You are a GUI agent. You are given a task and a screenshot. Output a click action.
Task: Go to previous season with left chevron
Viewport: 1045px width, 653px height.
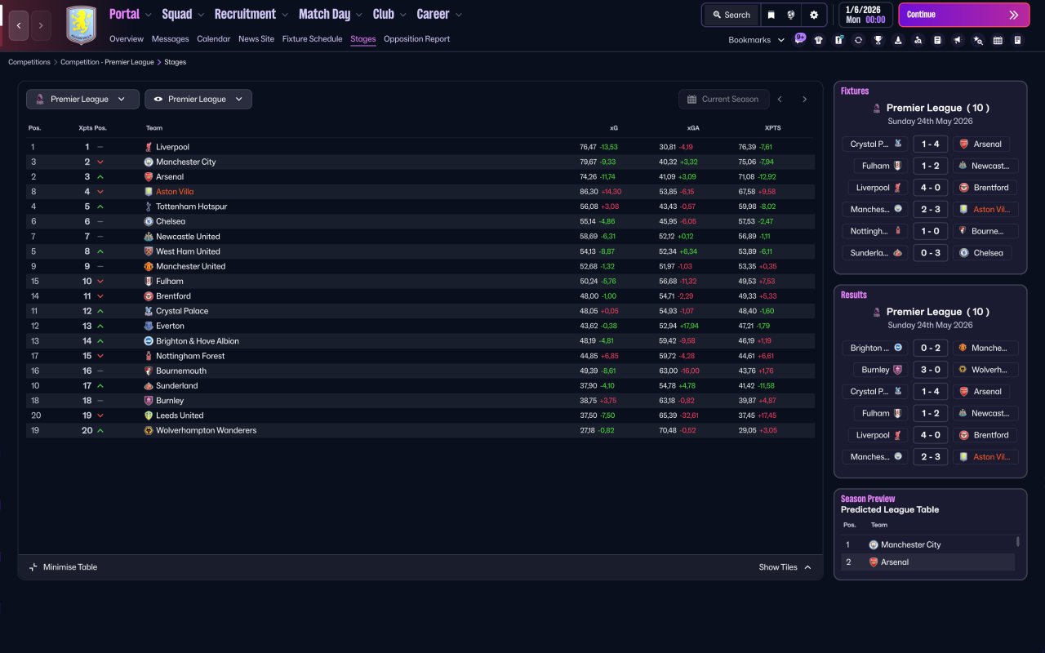[780, 100]
